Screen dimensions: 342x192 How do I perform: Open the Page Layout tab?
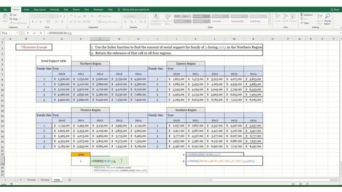(x=40, y=10)
